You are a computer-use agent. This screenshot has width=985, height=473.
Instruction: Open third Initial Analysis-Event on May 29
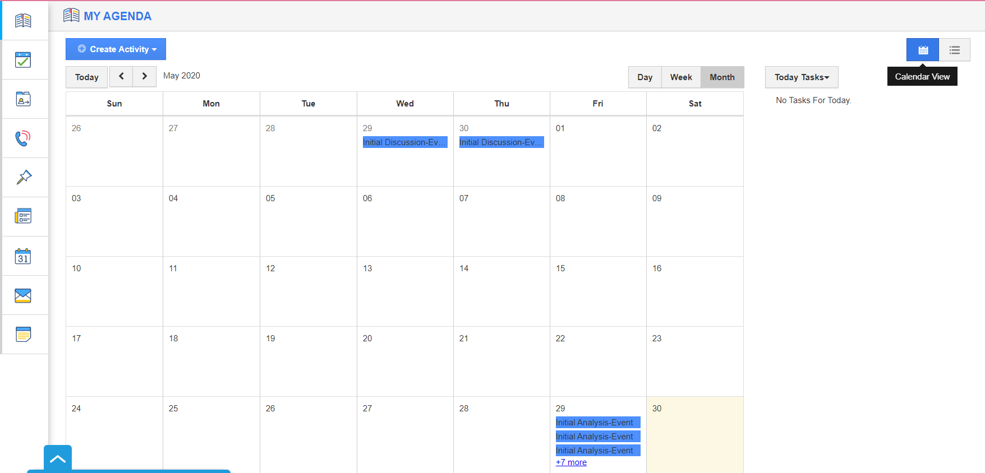pyautogui.click(x=598, y=451)
